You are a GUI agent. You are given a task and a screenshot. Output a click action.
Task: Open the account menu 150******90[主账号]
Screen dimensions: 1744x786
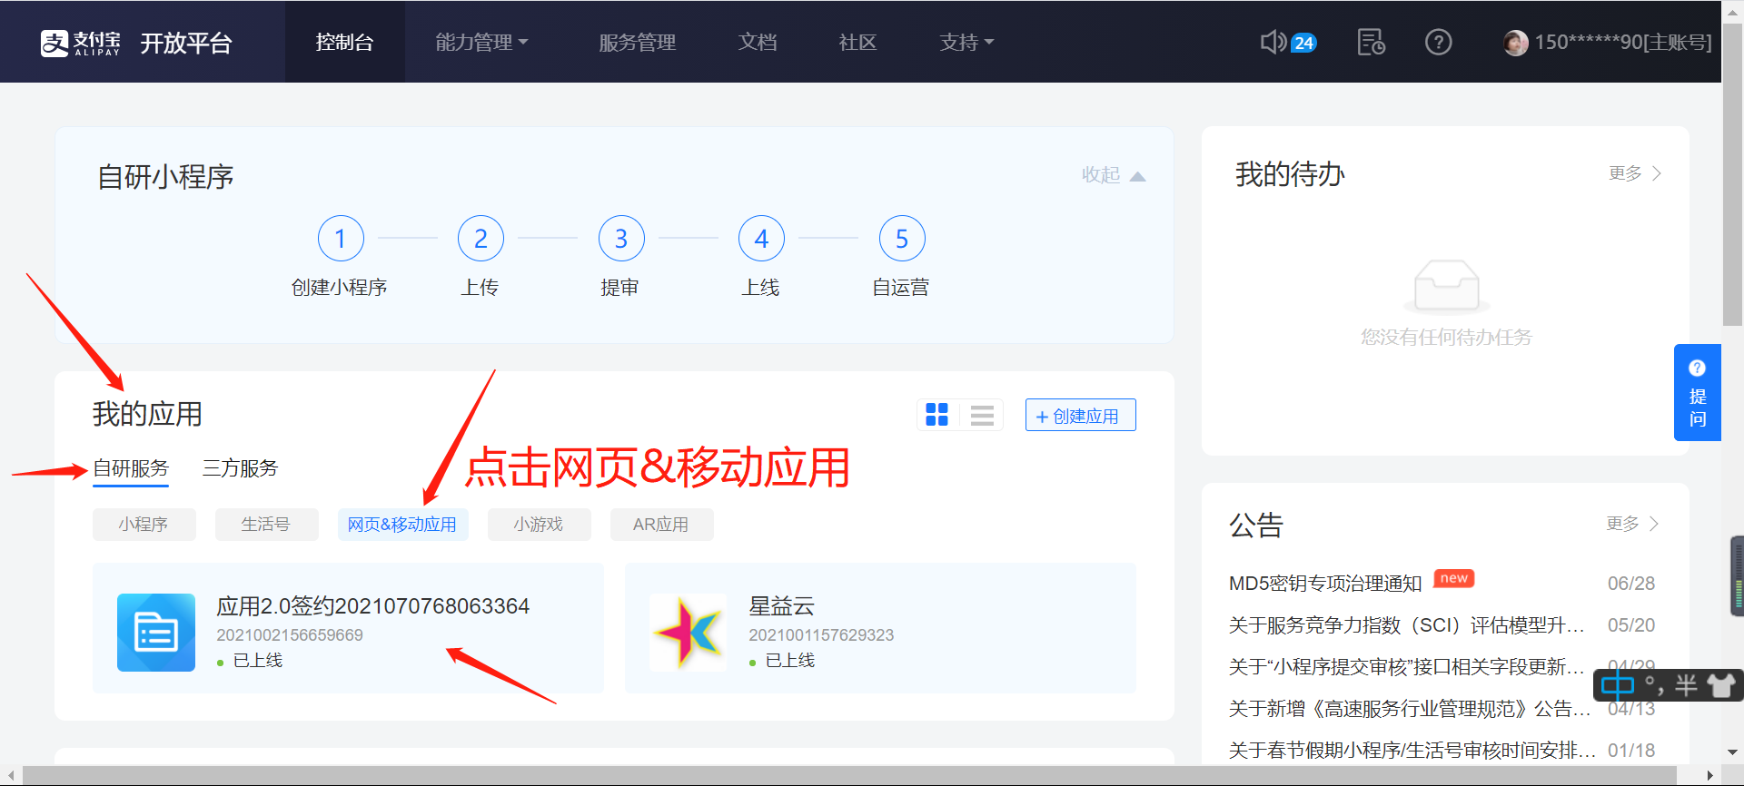pyautogui.click(x=1622, y=43)
